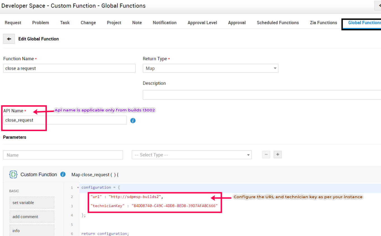Click the minus button to remove parameter
Screen dimensions: 381x236
click(266, 155)
